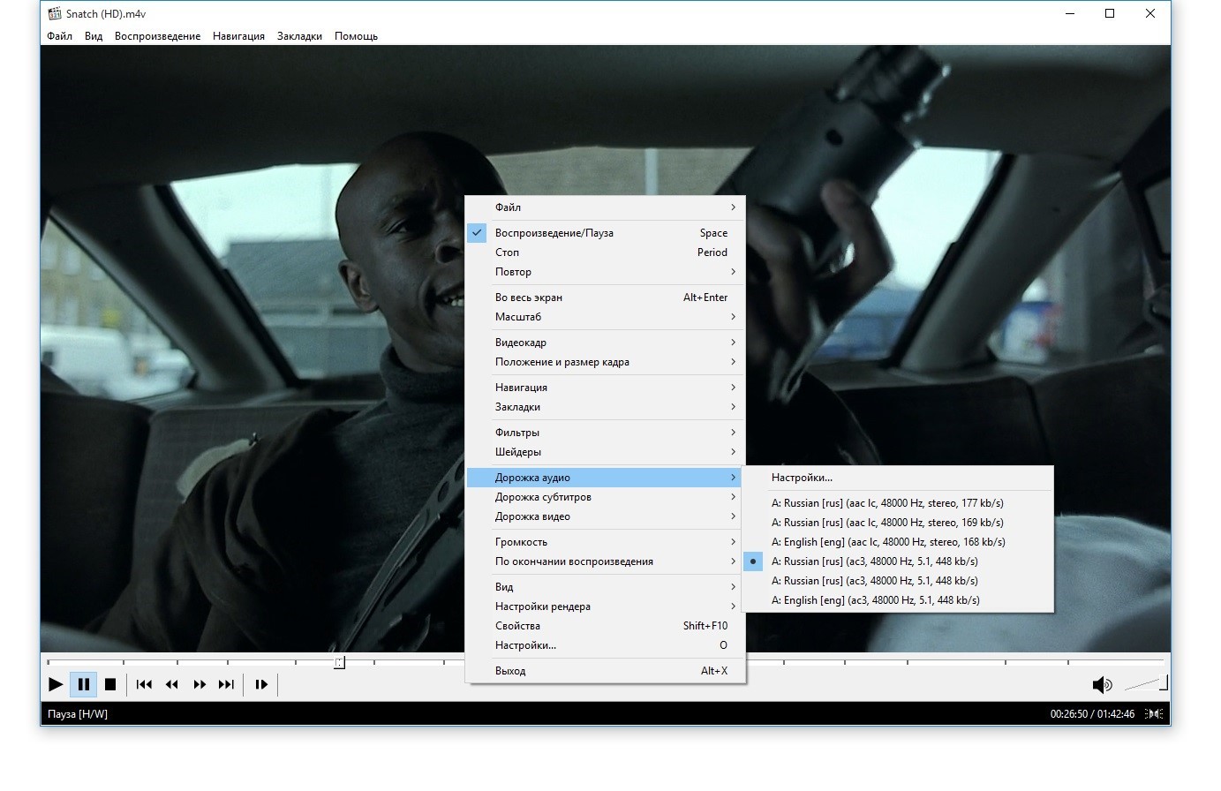This screenshot has height=791, width=1221.
Task: Toggle Воспроизведение/Пауза in the context menu
Action: click(606, 233)
